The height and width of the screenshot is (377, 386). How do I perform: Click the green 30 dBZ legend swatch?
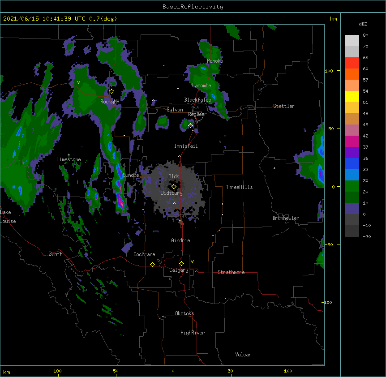352,186
